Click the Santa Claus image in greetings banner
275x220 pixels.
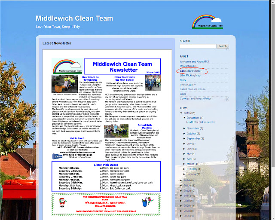[x=62, y=202]
